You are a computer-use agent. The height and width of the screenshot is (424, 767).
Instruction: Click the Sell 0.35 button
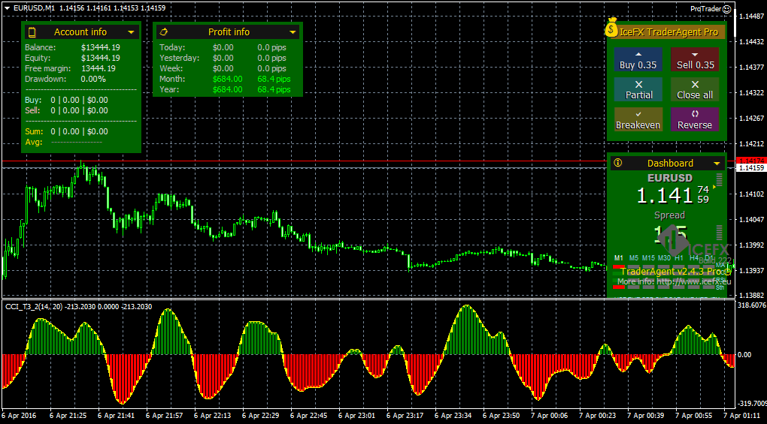[x=695, y=59]
